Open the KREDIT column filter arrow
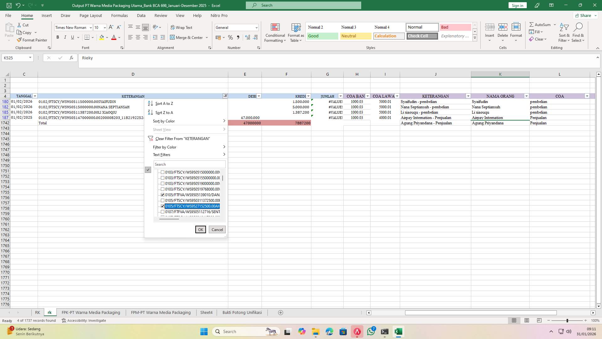602x339 pixels. (308, 96)
